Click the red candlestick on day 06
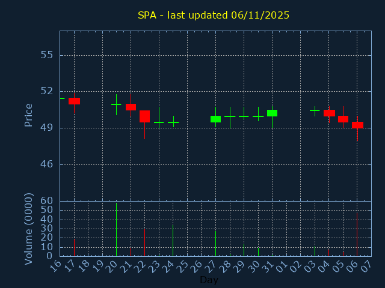 tap(357, 125)
